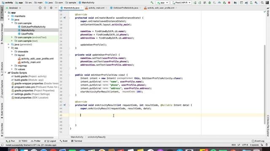Open the Event Log
The image size is (270, 151).
[258, 141]
